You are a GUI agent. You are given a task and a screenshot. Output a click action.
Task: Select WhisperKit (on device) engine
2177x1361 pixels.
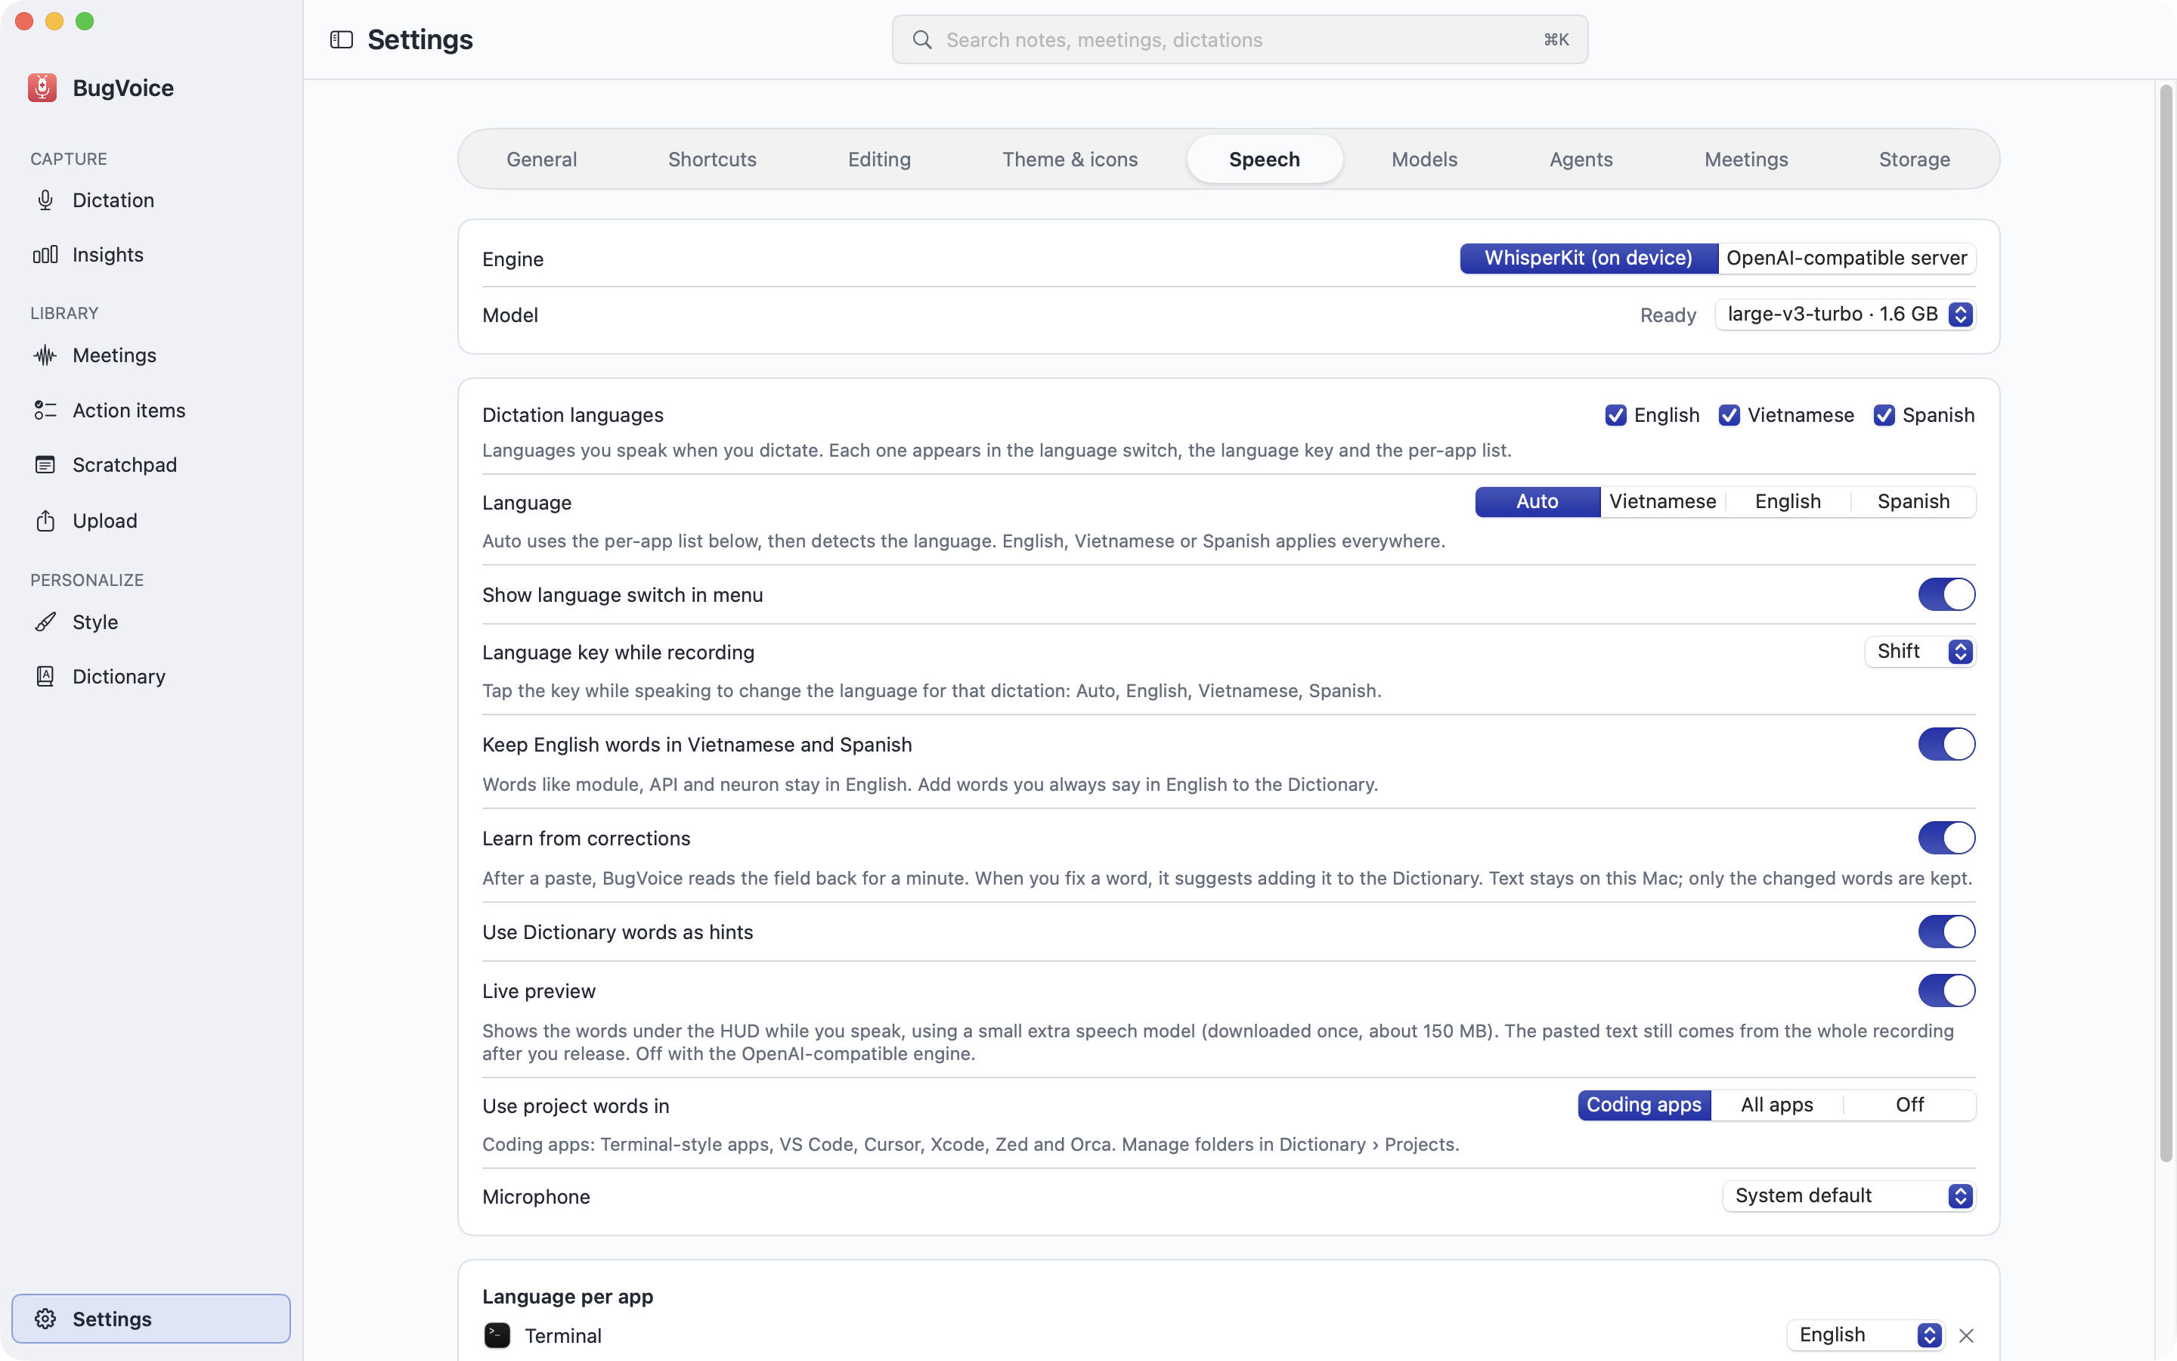pyautogui.click(x=1587, y=259)
